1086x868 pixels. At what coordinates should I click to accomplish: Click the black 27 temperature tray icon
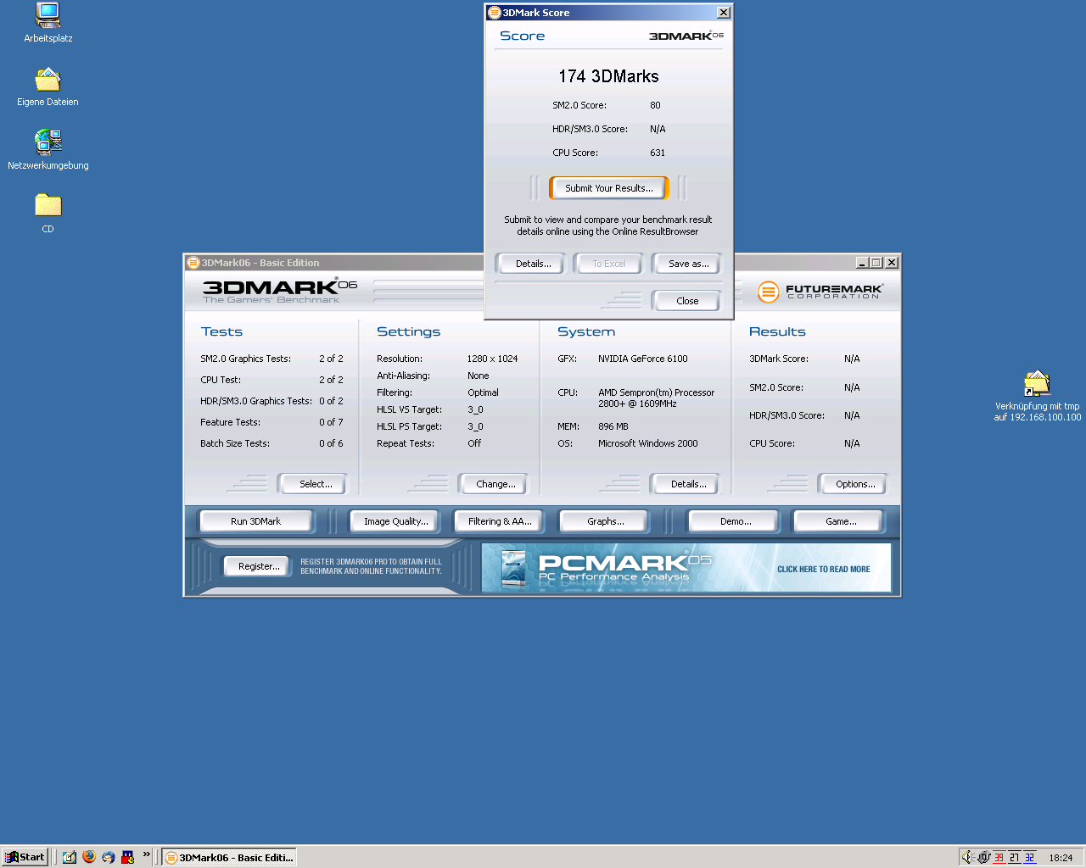[1014, 857]
